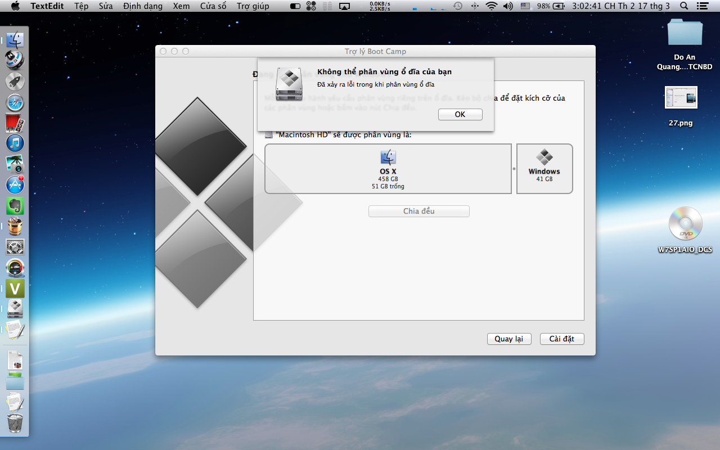Image resolution: width=720 pixels, height=450 pixels.
Task: Open the Cửa sổ menu
Action: click(x=213, y=6)
